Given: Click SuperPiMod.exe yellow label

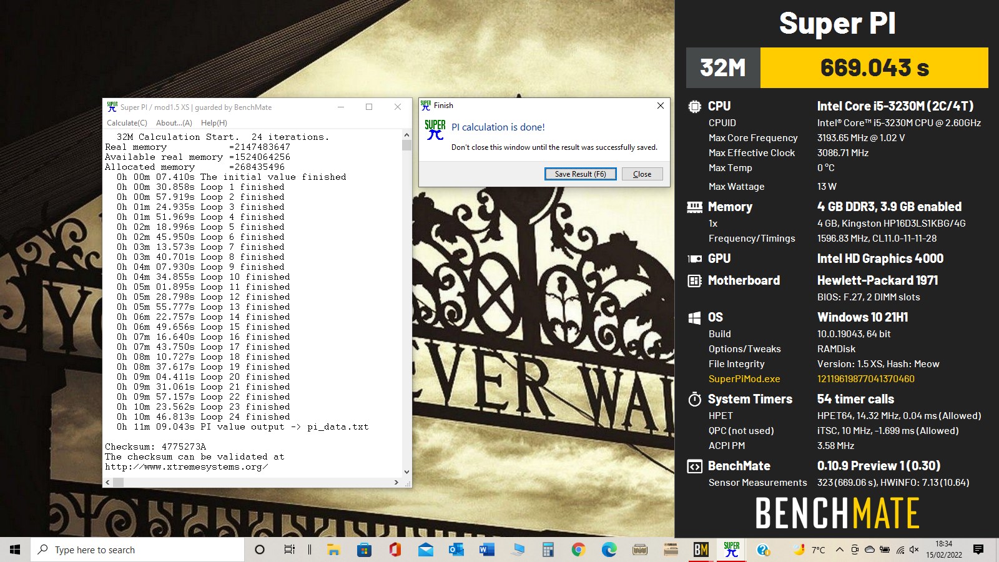Looking at the screenshot, I should click(x=744, y=379).
